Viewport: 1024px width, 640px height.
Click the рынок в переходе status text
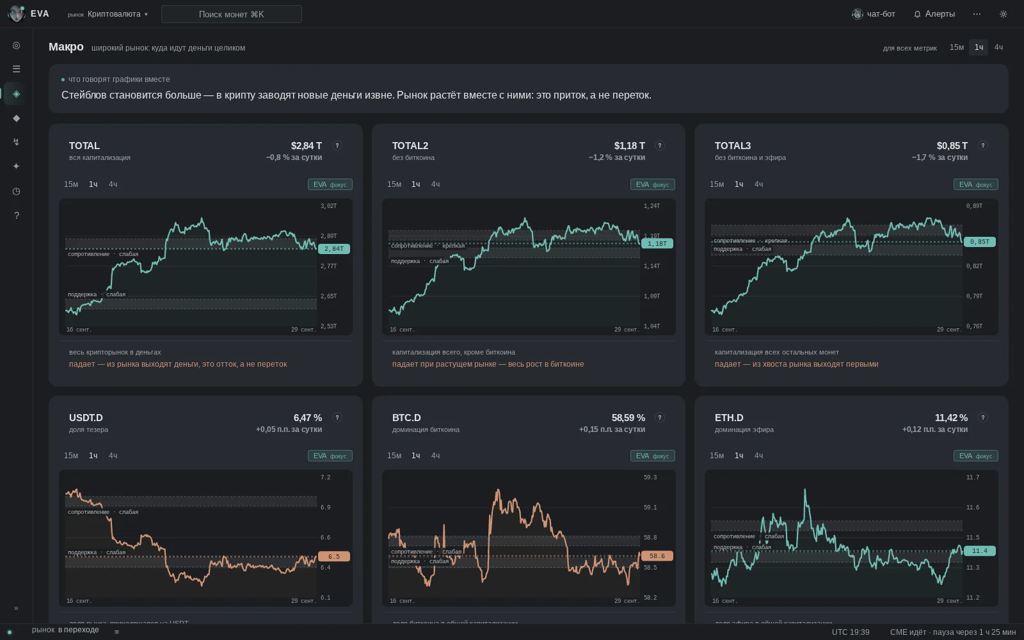click(65, 630)
